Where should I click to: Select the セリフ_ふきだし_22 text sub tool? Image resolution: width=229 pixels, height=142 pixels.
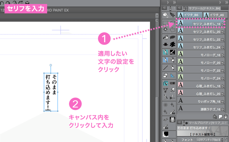pos(201,39)
